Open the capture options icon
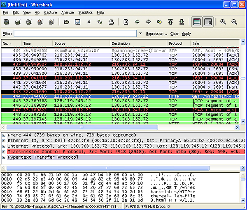This screenshot has width=247, height=210. (x=18, y=22)
